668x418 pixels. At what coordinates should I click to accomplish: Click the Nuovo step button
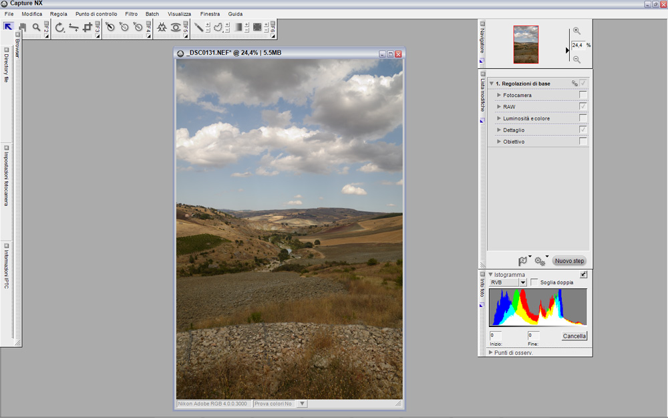coord(569,261)
